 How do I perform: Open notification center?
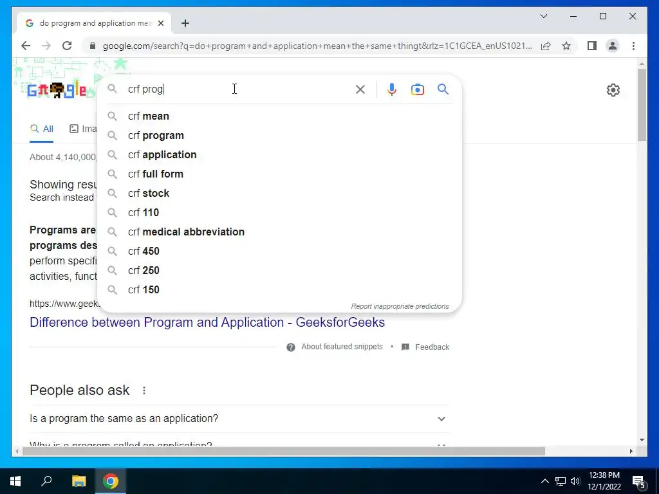click(639, 481)
